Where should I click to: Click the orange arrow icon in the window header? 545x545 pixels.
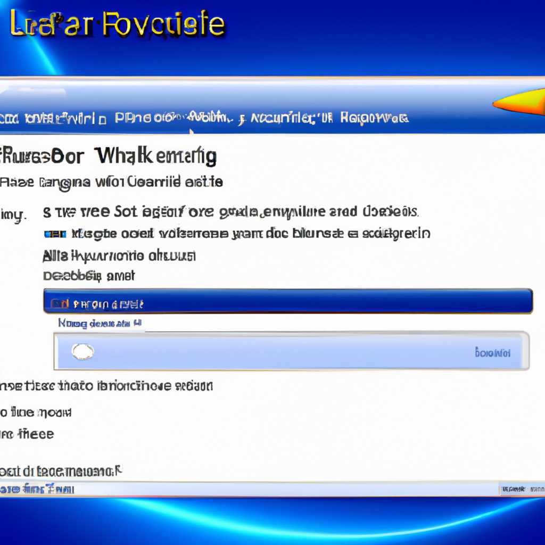tap(519, 102)
